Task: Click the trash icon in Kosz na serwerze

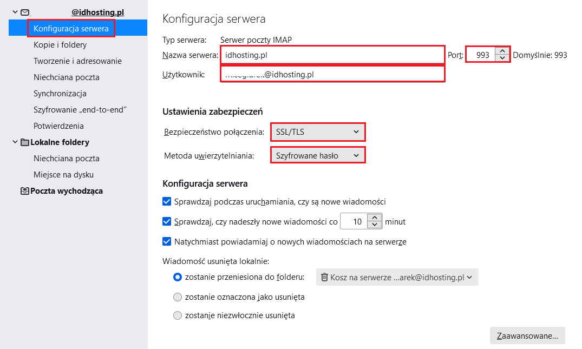Action: tap(324, 277)
